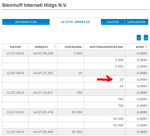This screenshot has width=150, height=136.
Task: Select time 14:07:05,495 cell
Action: [x=43, y=132]
